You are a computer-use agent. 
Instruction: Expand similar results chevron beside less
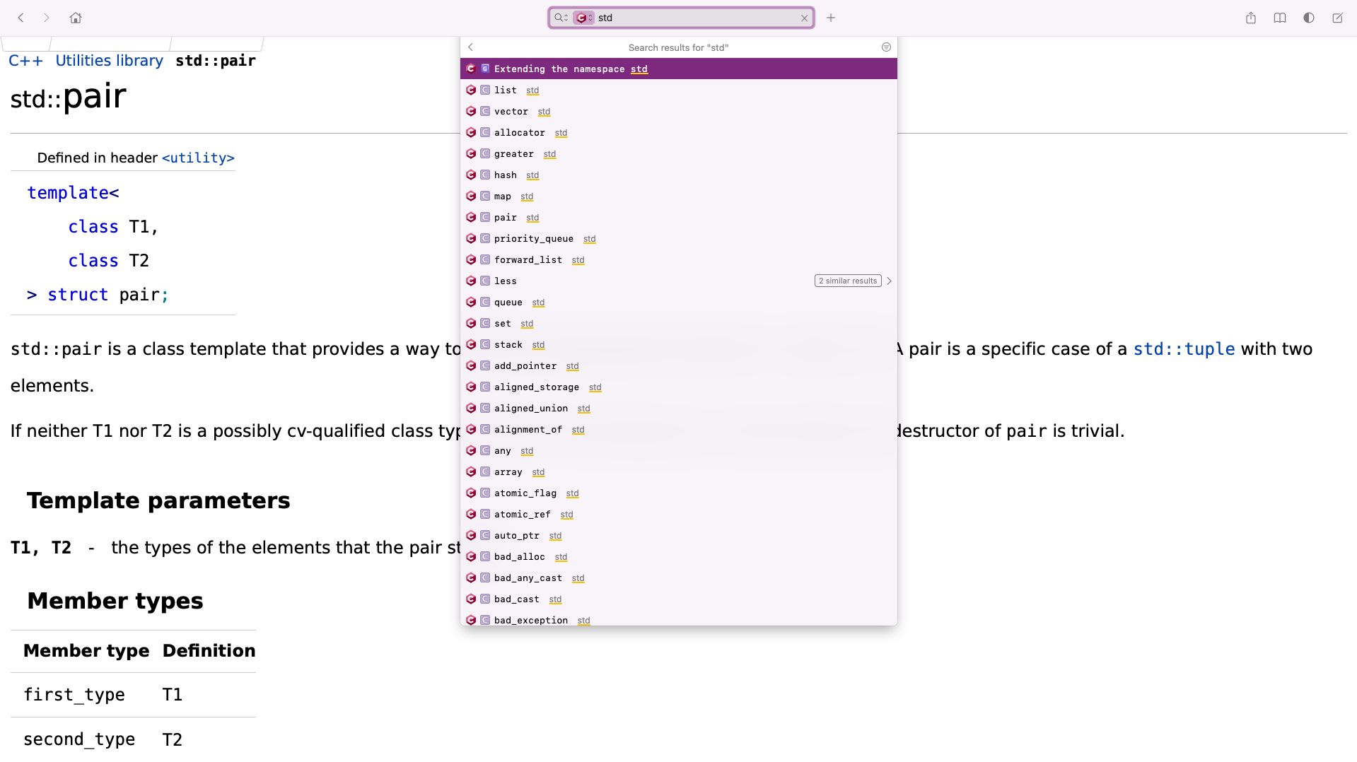tap(889, 281)
